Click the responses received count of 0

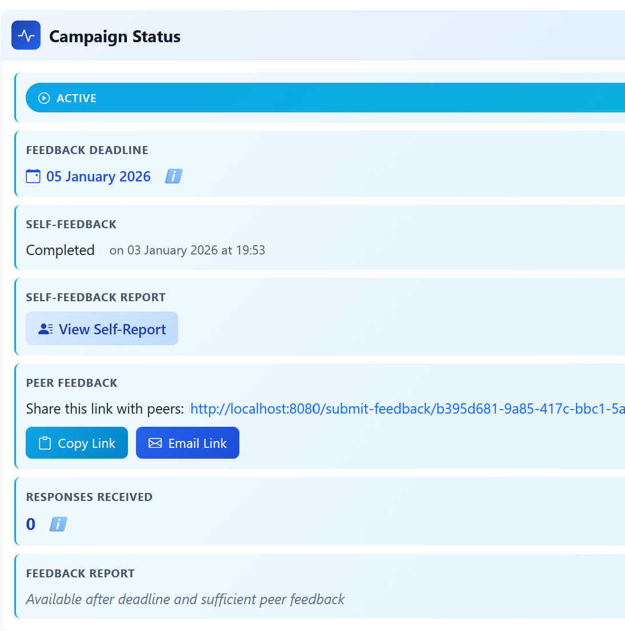30,524
